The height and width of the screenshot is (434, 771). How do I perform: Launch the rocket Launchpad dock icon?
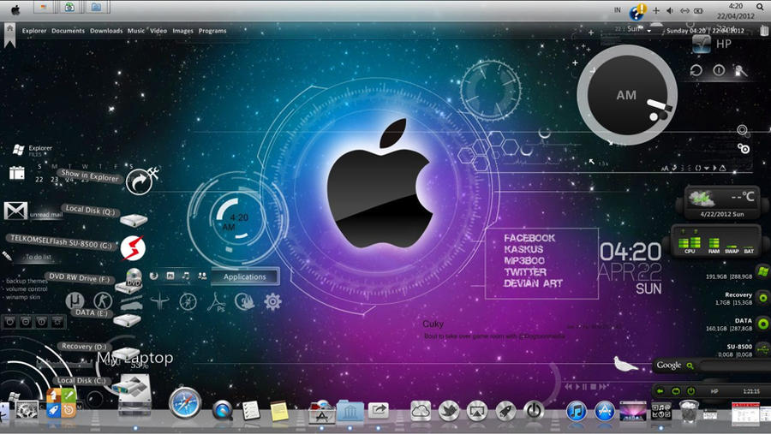pyautogui.click(x=505, y=411)
